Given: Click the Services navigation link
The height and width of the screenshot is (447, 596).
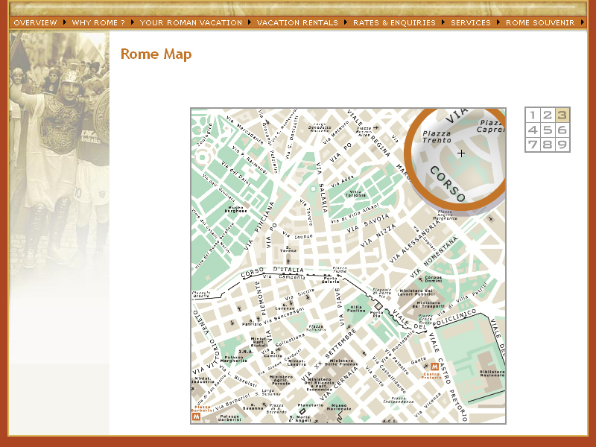Looking at the screenshot, I should click(471, 22).
